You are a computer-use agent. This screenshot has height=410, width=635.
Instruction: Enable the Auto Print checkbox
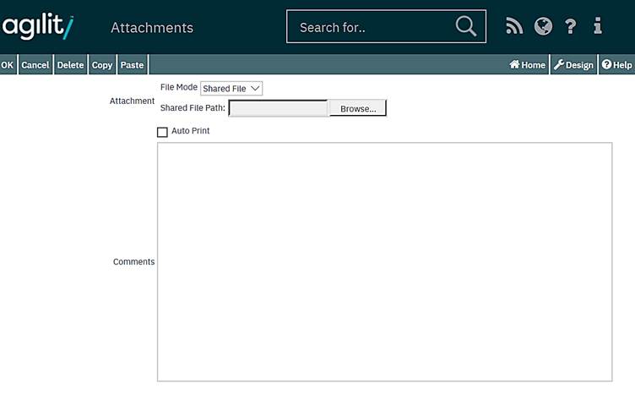(x=162, y=132)
